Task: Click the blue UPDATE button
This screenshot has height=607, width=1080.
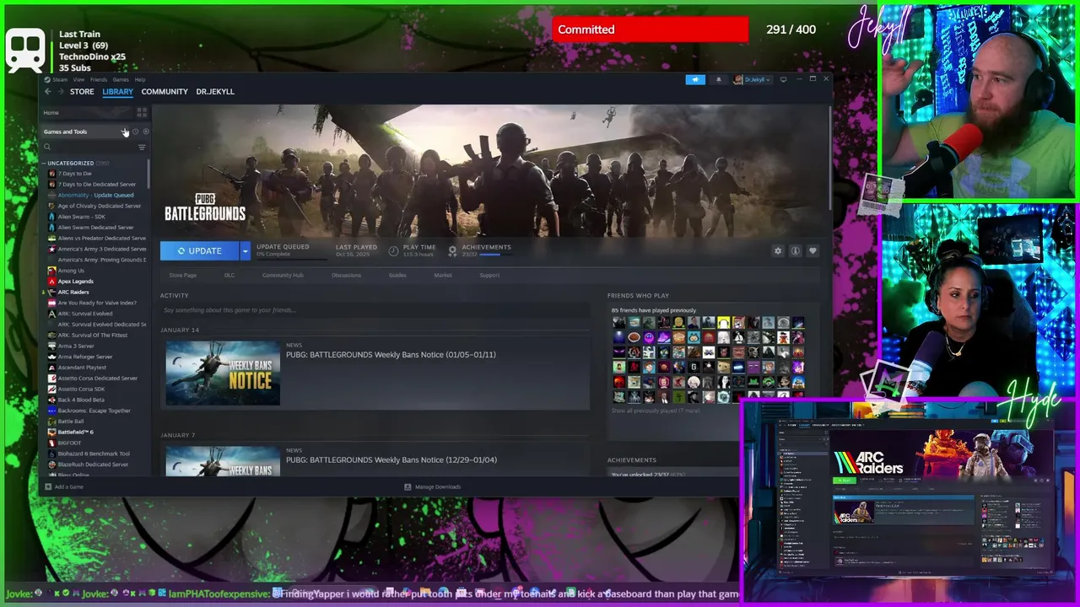Action: click(200, 250)
